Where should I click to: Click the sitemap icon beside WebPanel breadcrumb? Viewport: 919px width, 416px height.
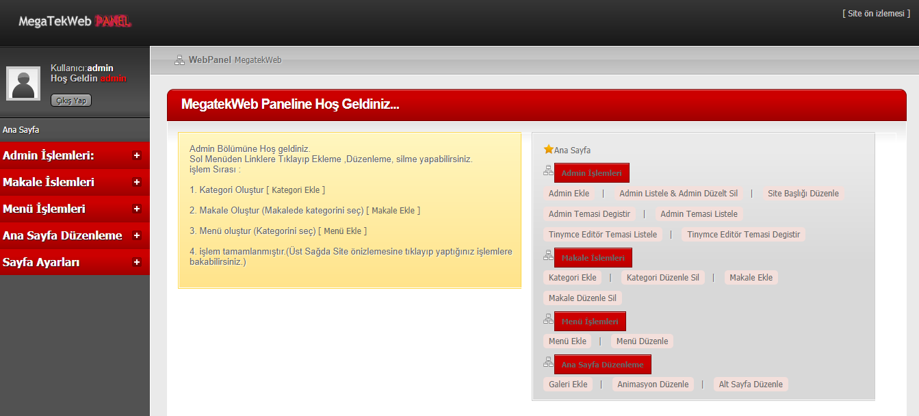pos(179,60)
